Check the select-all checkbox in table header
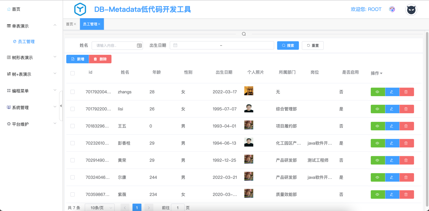The width and height of the screenshot is (429, 211). point(72,73)
